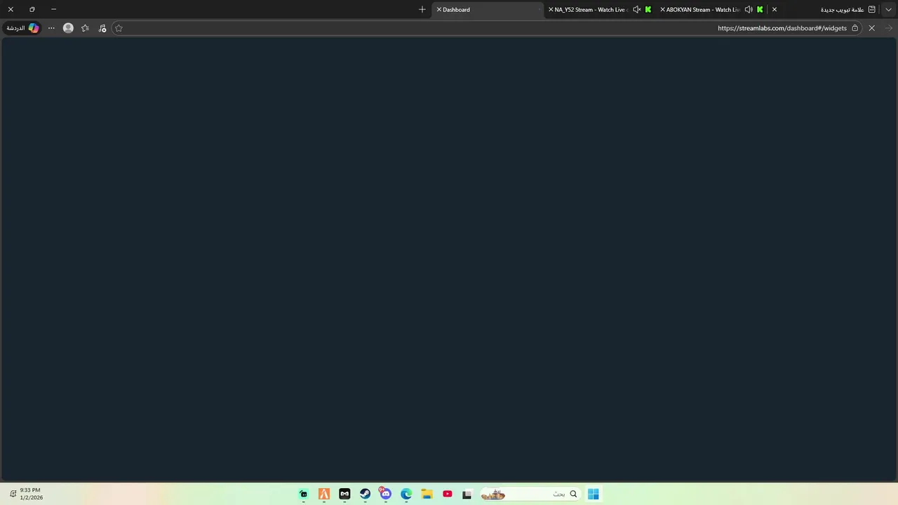Open the black mask-icon app in the taskbar
Screen dimensions: 898x505
coord(344,494)
